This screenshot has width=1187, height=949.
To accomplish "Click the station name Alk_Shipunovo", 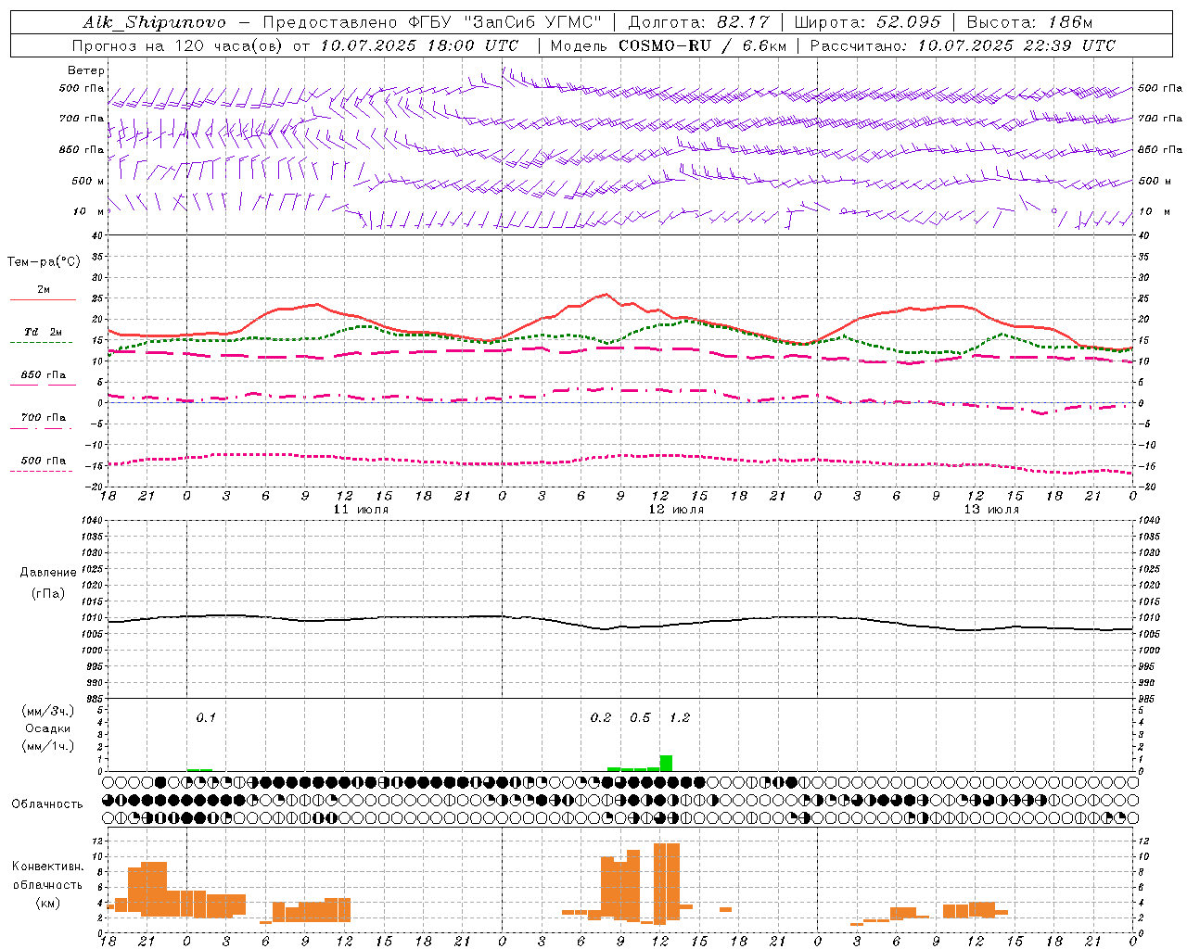I will coord(154,22).
